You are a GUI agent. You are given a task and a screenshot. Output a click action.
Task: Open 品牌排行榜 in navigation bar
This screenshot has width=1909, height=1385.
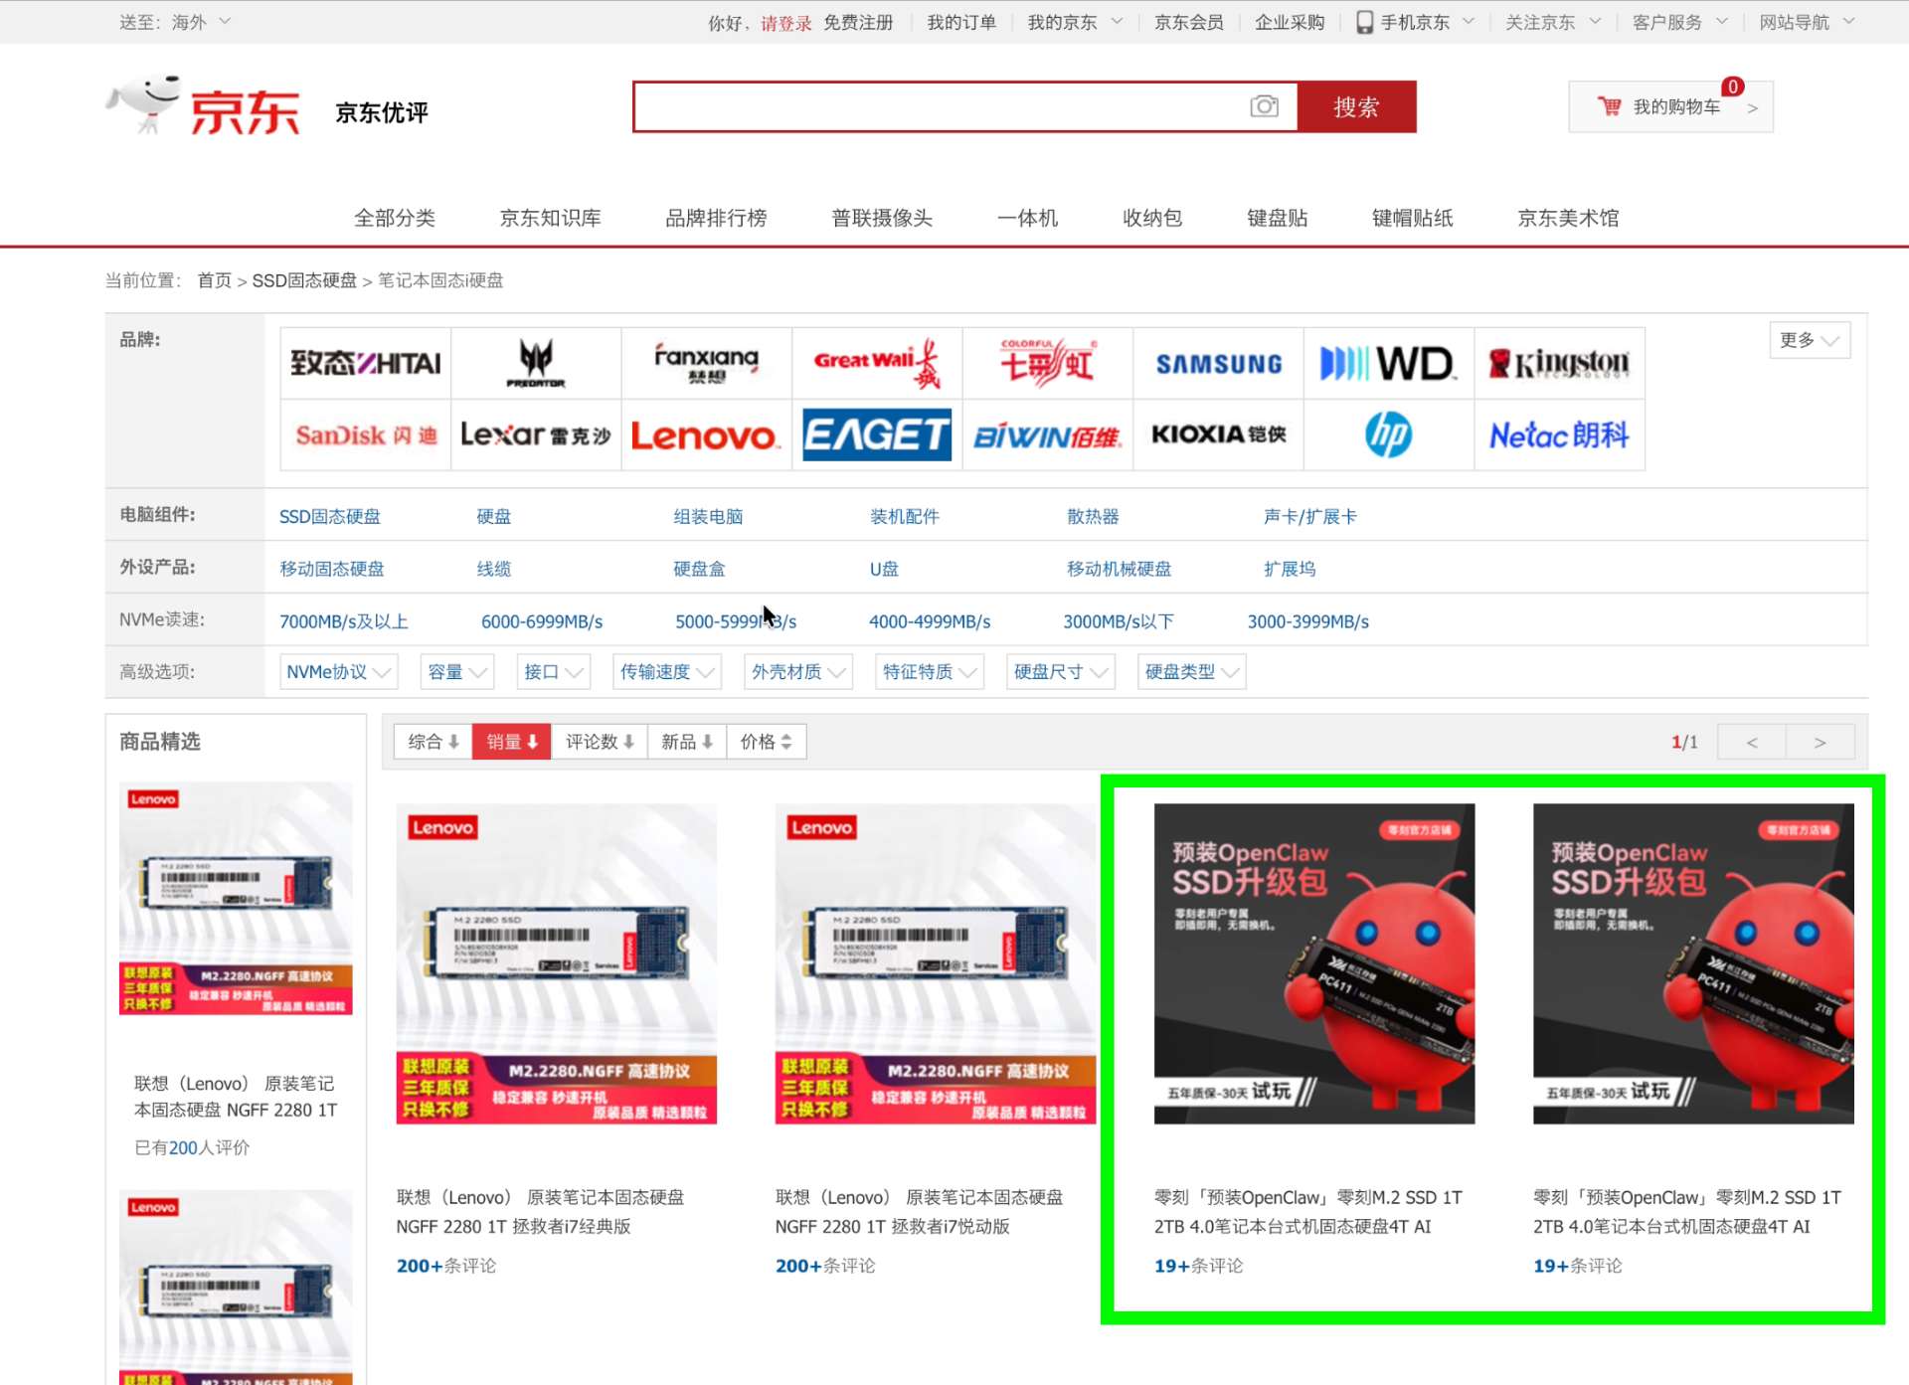coord(716,218)
